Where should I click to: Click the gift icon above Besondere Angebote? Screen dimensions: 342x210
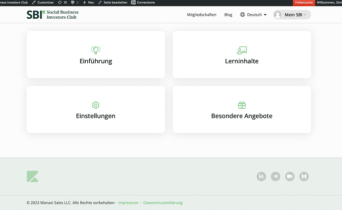click(242, 105)
